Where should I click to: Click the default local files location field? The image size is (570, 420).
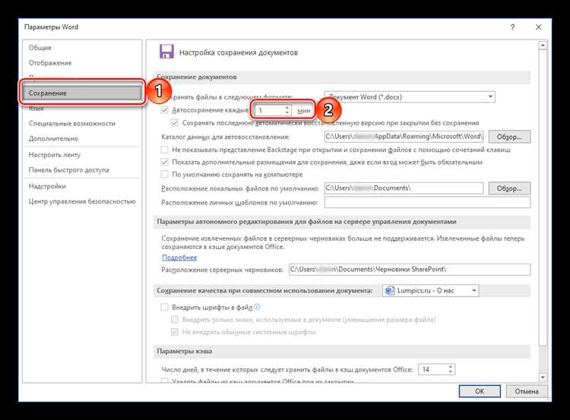404,188
